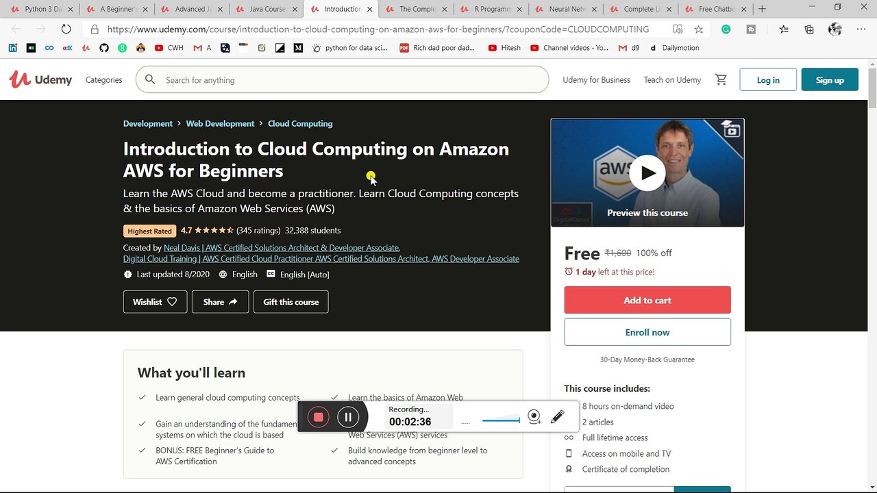
Task: Click the Log in button
Action: (768, 79)
